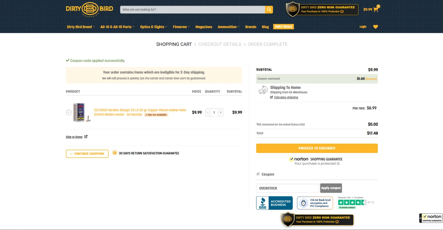
Task: Open the Blog menu item
Action: pos(265,27)
